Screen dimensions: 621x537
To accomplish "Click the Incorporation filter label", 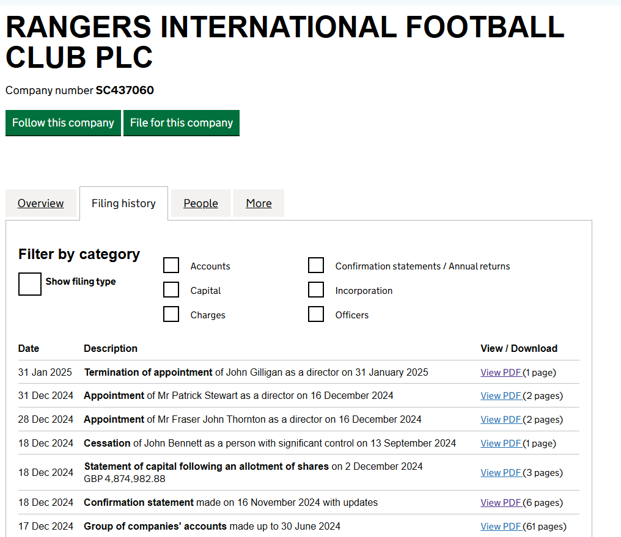I will tap(364, 291).
